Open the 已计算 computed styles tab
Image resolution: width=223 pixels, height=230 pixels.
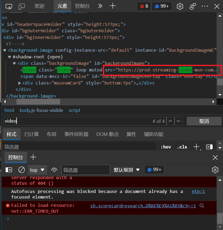[x=32, y=134]
